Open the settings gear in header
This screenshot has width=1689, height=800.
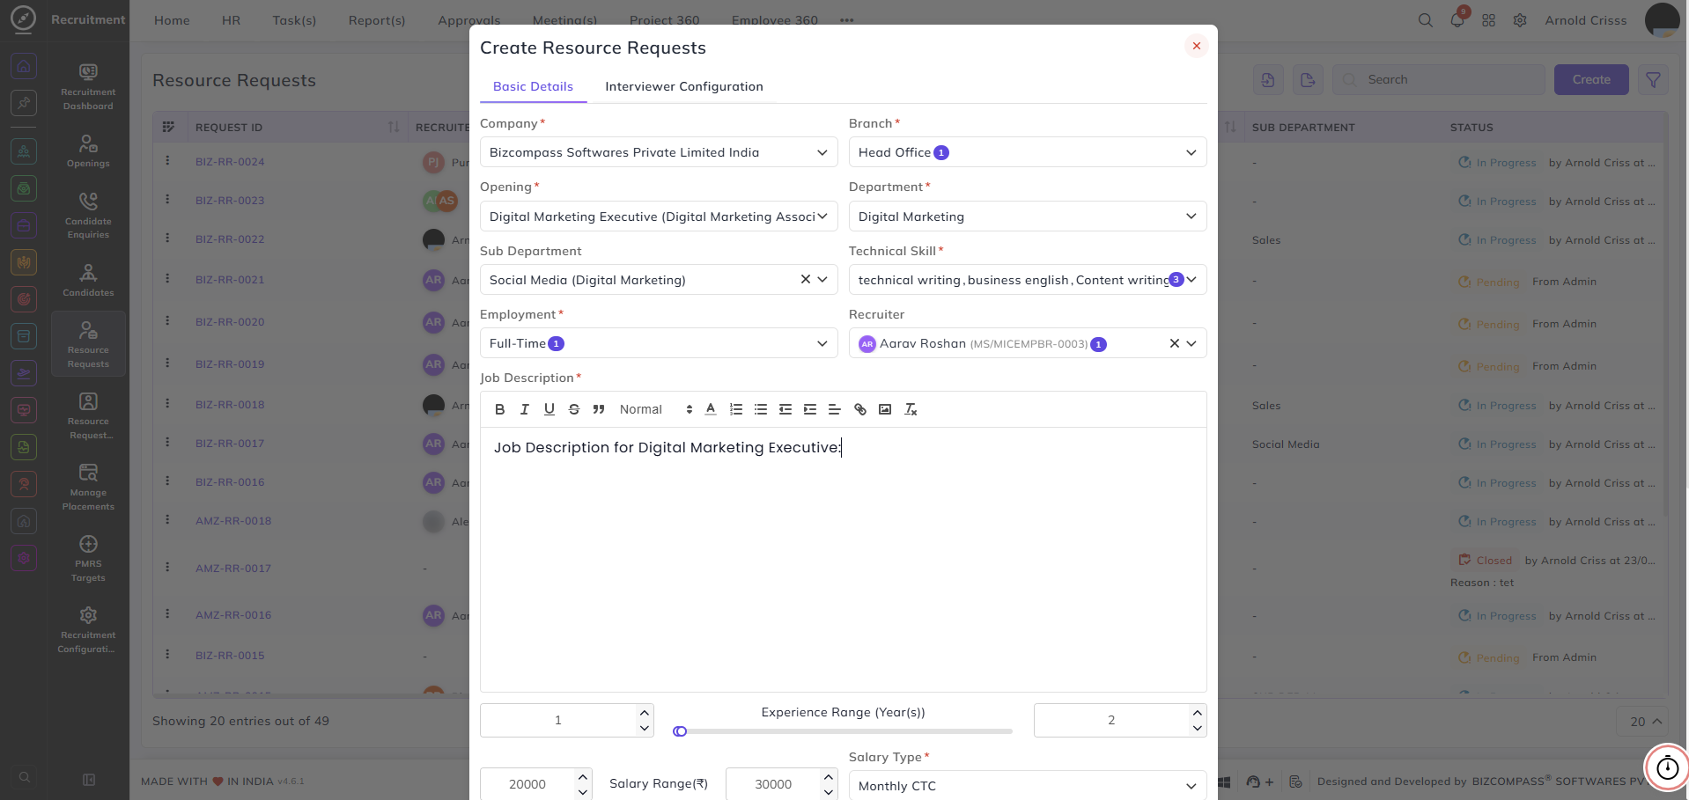tap(1520, 20)
